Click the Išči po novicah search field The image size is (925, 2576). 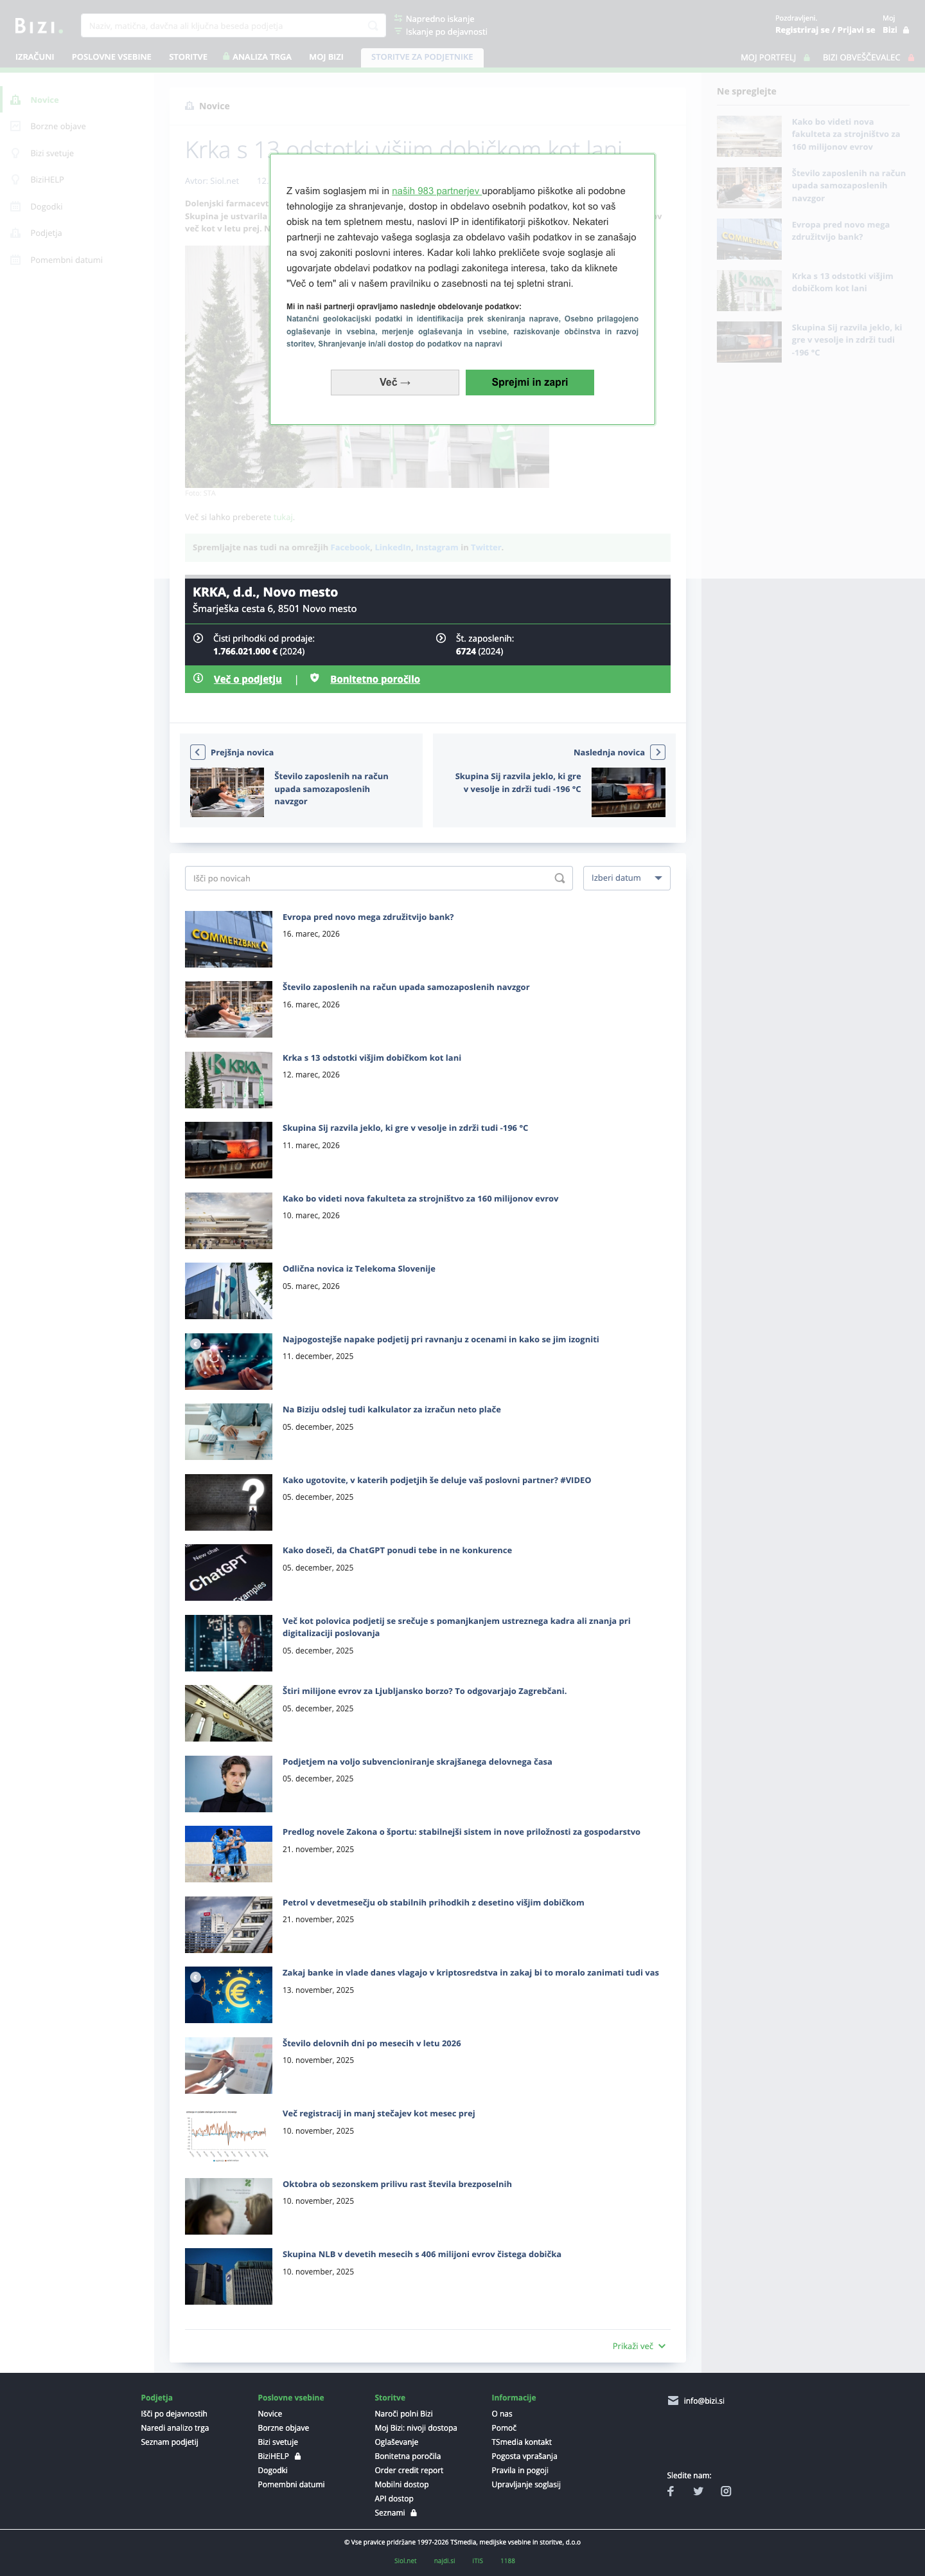(x=378, y=878)
